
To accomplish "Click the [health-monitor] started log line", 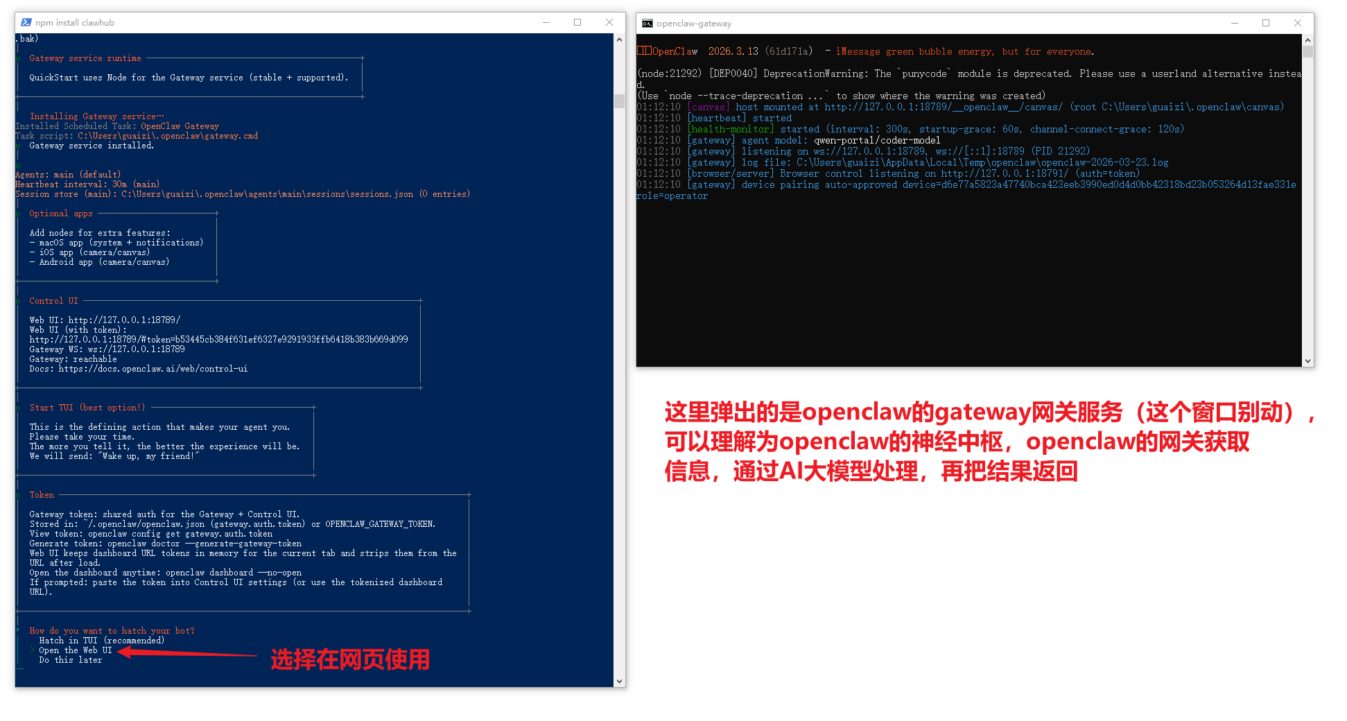I will click(x=910, y=129).
